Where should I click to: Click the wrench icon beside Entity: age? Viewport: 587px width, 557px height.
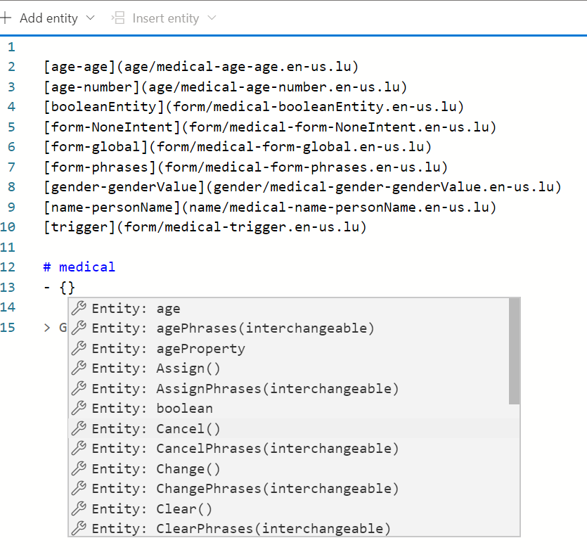click(x=77, y=308)
